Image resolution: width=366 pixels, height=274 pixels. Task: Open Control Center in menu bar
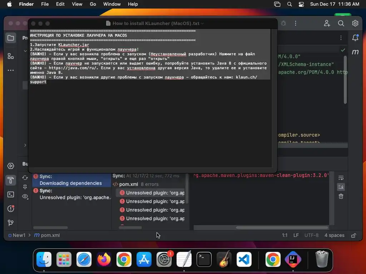(301, 4)
